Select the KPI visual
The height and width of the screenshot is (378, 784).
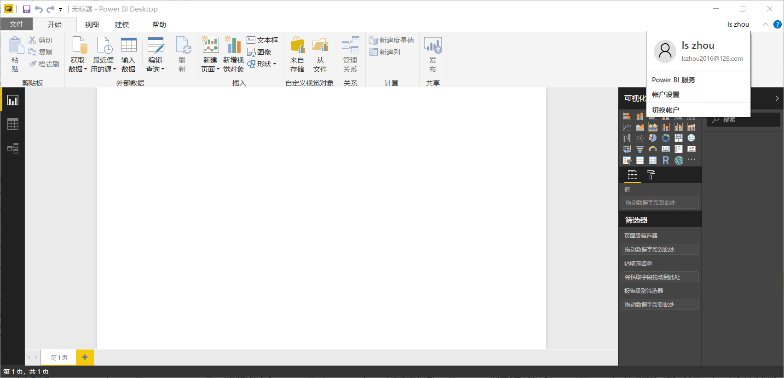click(x=692, y=149)
